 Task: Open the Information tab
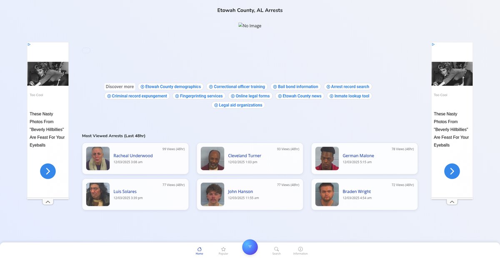coord(300,251)
